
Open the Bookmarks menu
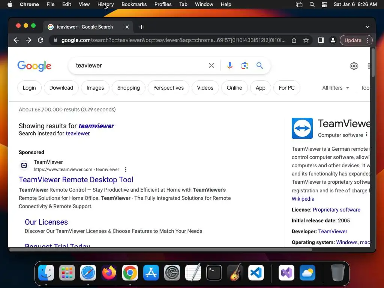(134, 4)
